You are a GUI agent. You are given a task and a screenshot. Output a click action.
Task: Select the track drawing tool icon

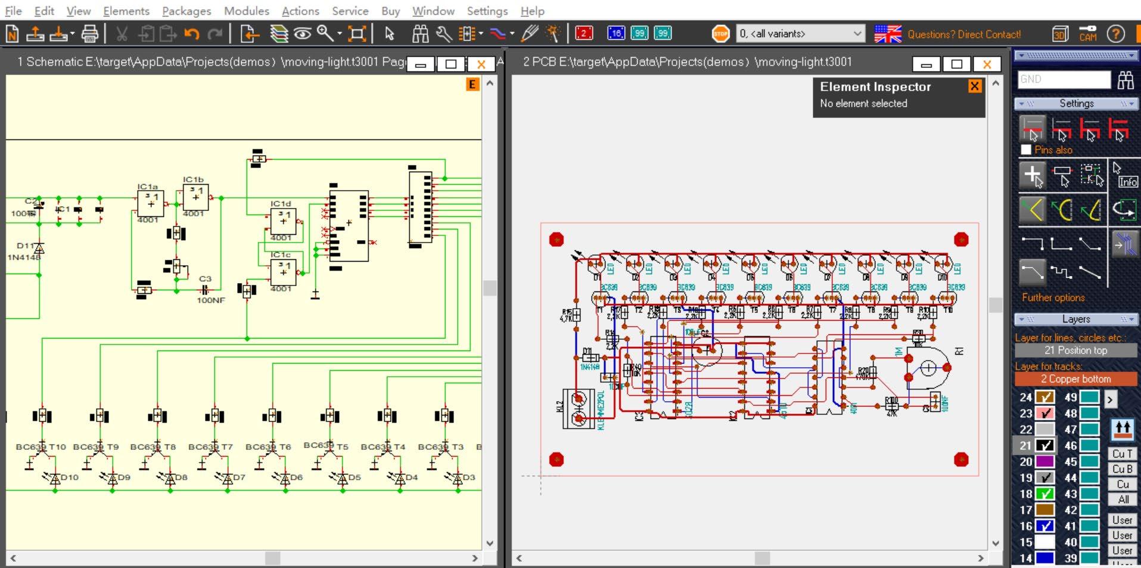pos(498,34)
